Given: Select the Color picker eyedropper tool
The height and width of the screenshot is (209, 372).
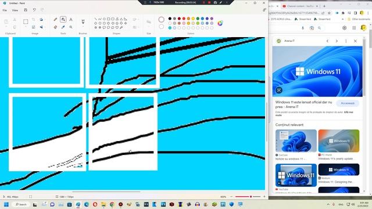Looking at the screenshot, I should (x=63, y=27).
